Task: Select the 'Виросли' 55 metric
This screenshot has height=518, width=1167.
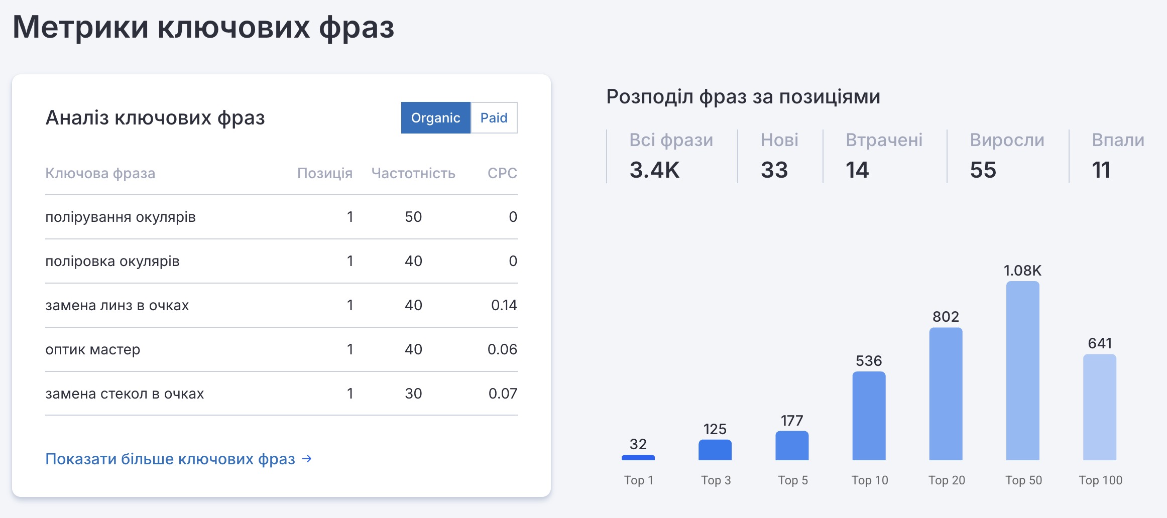Action: (1006, 156)
